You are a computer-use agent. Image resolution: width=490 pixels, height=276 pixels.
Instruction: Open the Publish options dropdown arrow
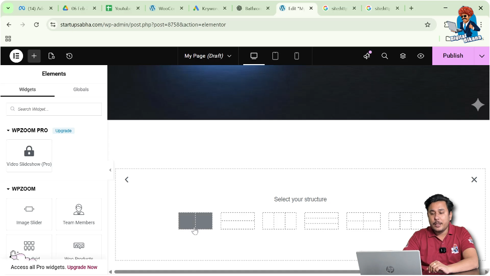[482, 56]
